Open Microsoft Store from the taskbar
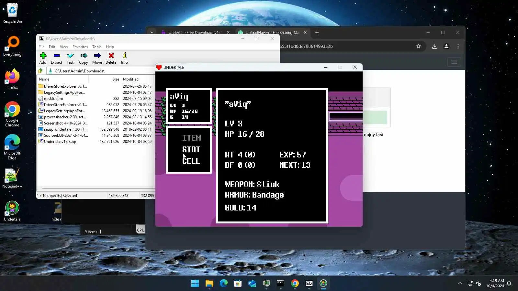The image size is (518, 291). coord(238,284)
